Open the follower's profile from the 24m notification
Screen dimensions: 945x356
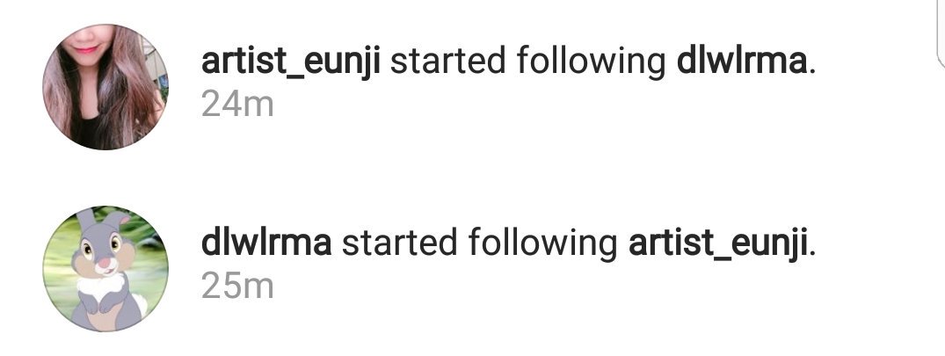290,62
